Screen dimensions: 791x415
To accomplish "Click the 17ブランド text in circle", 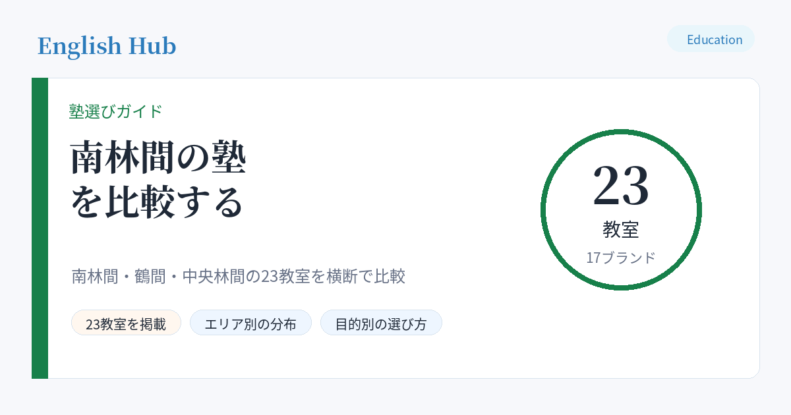I will click(621, 258).
